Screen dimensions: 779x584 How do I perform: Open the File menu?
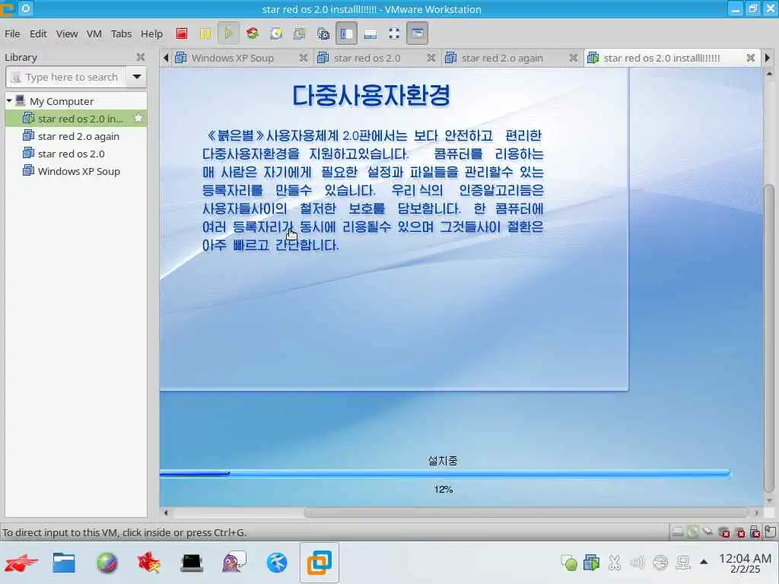pos(12,33)
